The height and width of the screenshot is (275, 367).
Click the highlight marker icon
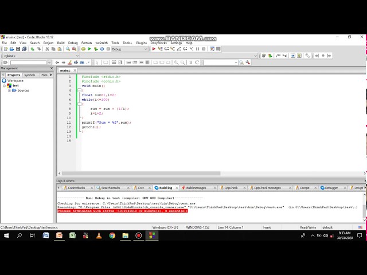[69, 62]
